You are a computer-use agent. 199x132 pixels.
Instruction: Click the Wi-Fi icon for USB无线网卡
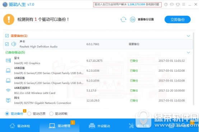point(8,90)
